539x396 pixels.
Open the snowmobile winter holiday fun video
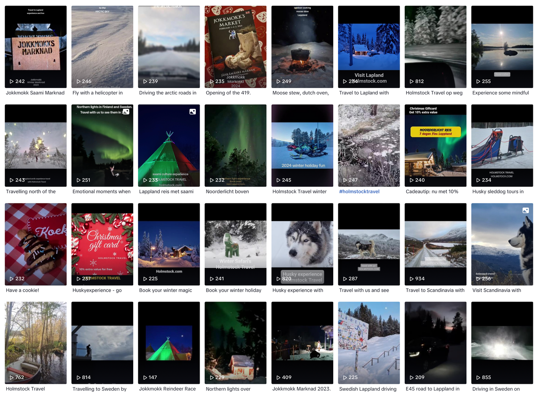pos(303,146)
